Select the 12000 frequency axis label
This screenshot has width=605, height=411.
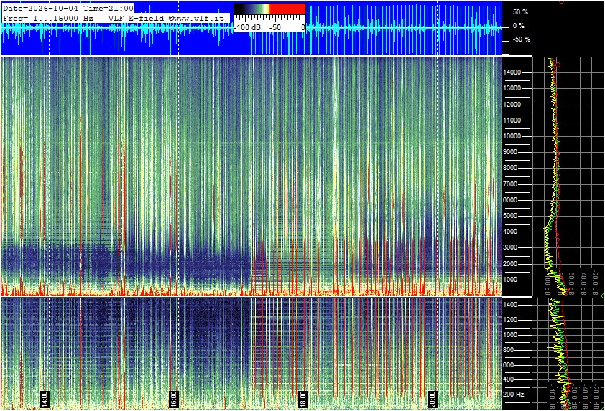pos(512,105)
